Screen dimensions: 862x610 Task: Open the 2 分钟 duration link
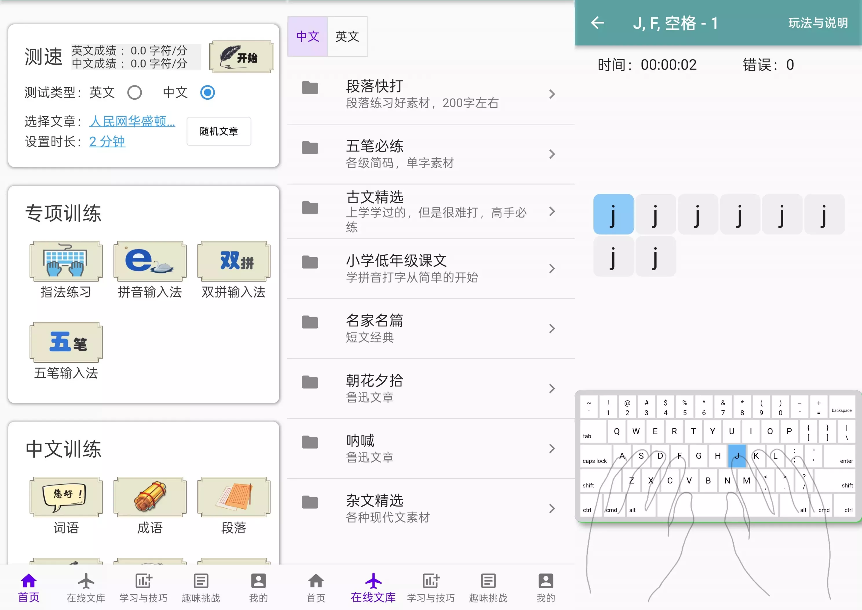click(x=107, y=142)
